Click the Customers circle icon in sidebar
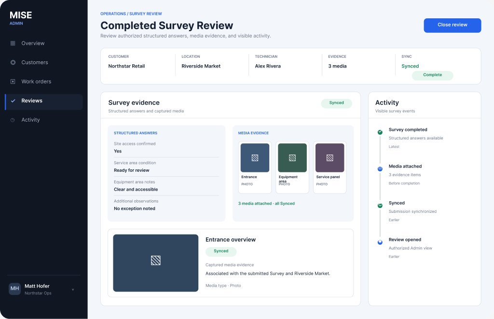 click(x=13, y=62)
